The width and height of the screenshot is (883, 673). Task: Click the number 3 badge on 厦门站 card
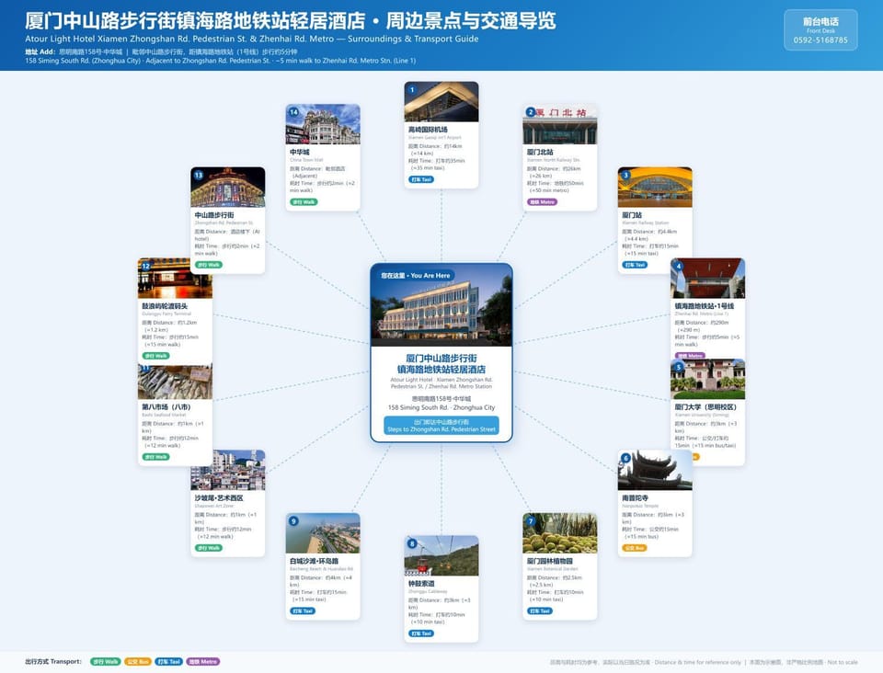pyautogui.click(x=625, y=175)
